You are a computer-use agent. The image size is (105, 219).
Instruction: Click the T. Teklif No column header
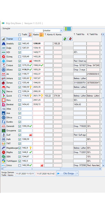(x=79, y=34)
